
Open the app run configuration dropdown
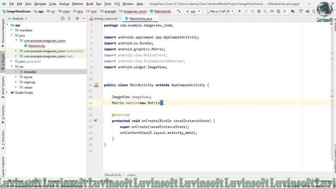pyautogui.click(x=193, y=11)
